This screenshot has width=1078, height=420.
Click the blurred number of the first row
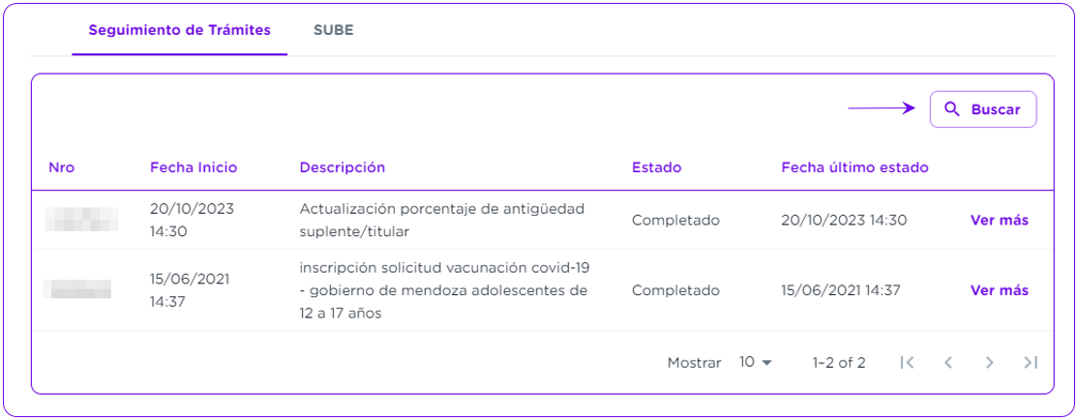click(x=81, y=219)
